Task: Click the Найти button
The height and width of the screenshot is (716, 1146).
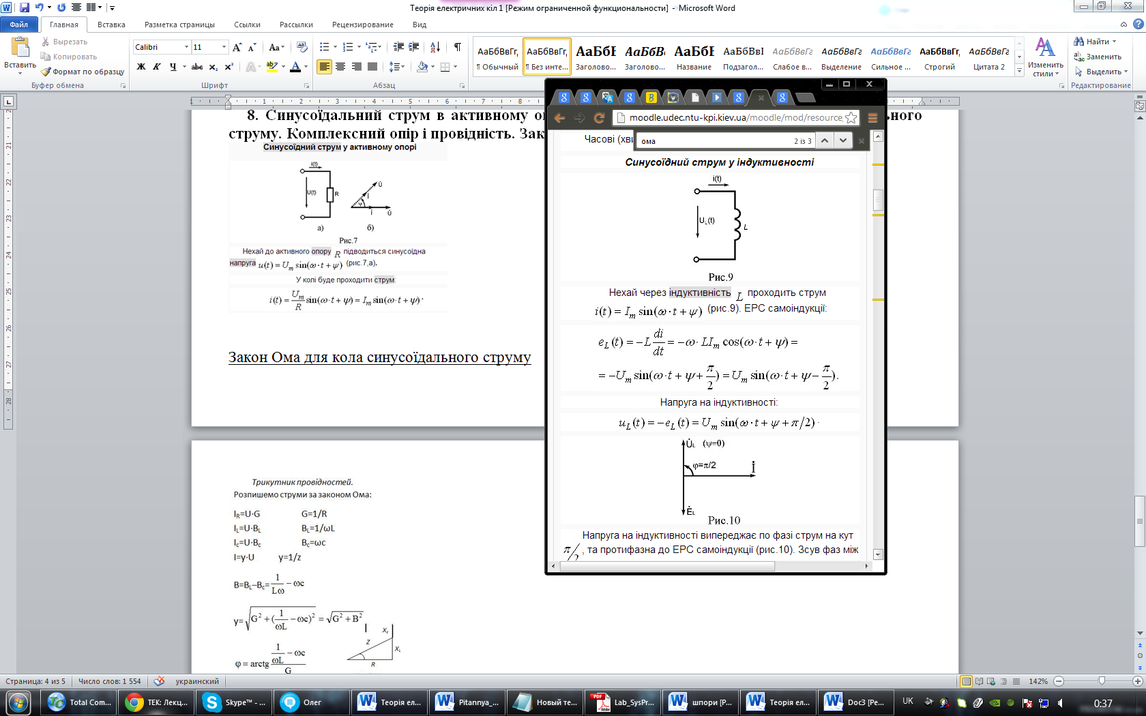Action: [x=1095, y=42]
